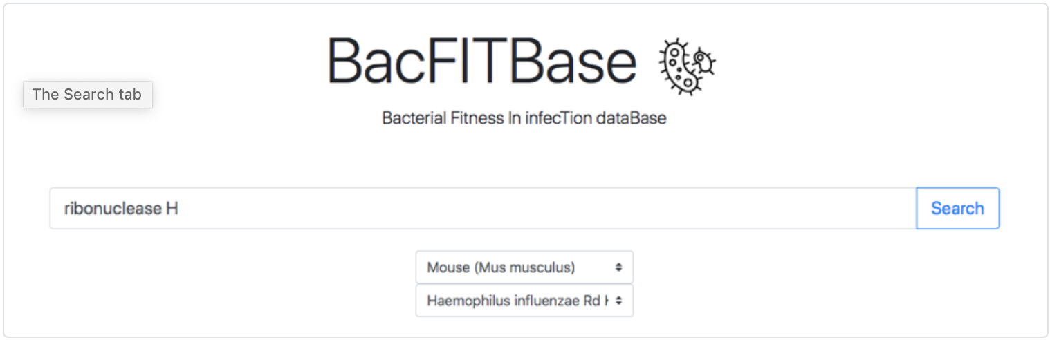The height and width of the screenshot is (340, 1050).
Task: Click the 'Bacterial Fitness In infecTion dataBase' subtitle
Action: pyautogui.click(x=524, y=118)
